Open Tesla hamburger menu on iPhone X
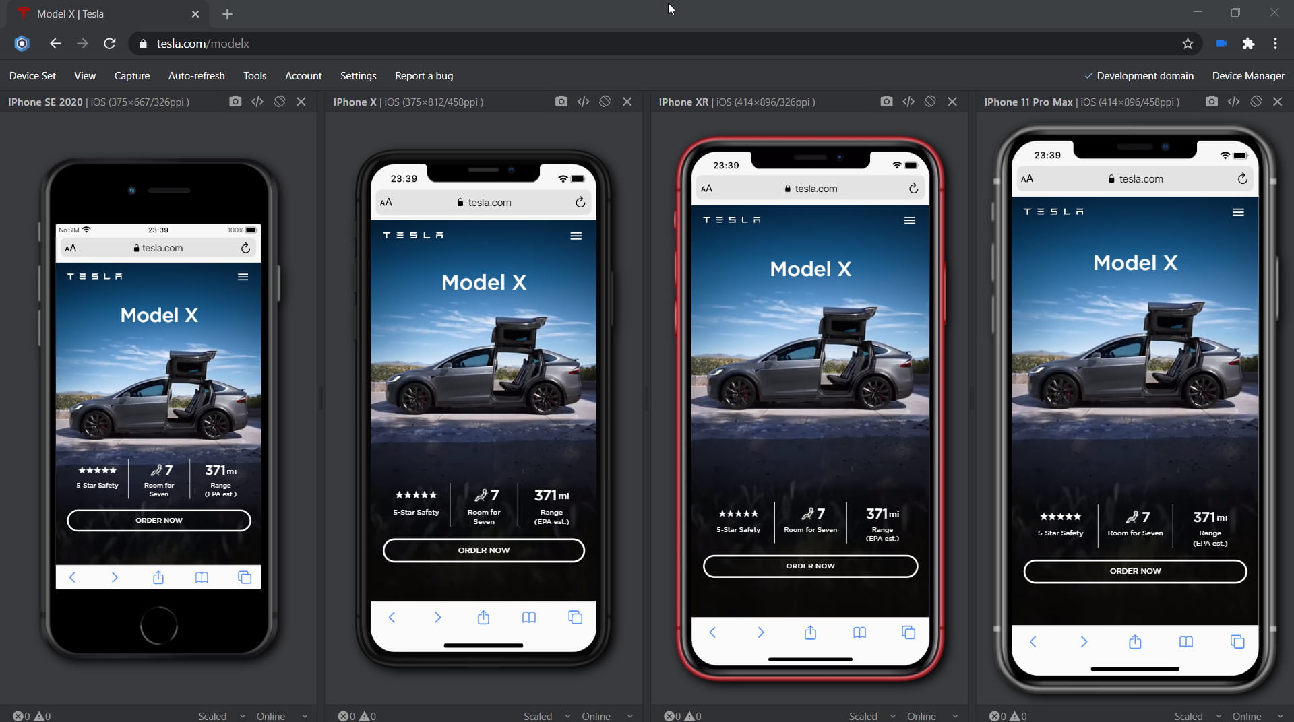The height and width of the screenshot is (722, 1294). click(576, 236)
